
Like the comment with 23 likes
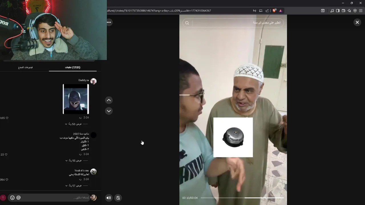coord(6,155)
